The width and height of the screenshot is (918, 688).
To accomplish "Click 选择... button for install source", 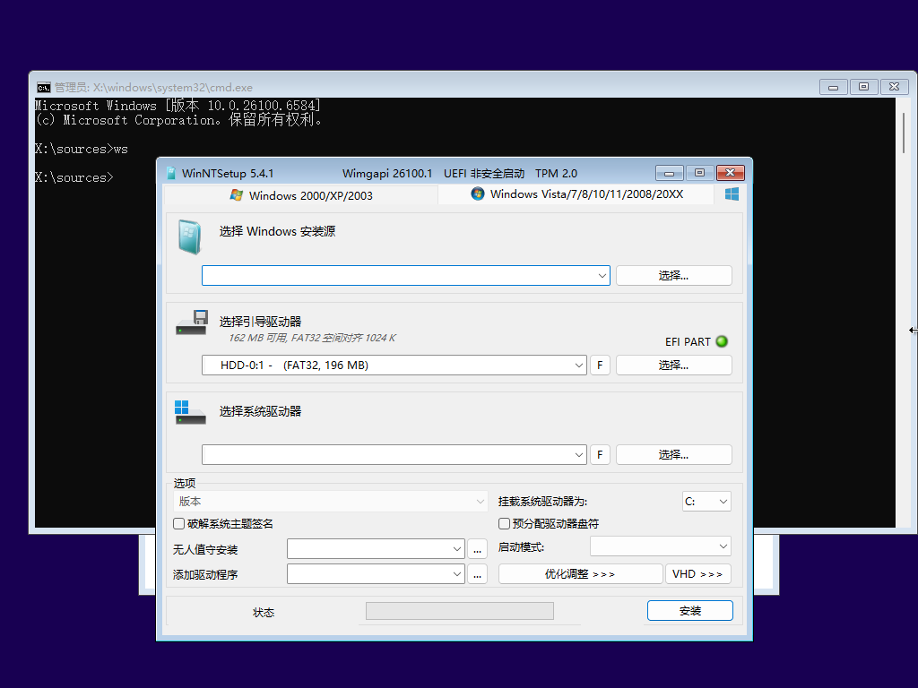I will coord(674,276).
